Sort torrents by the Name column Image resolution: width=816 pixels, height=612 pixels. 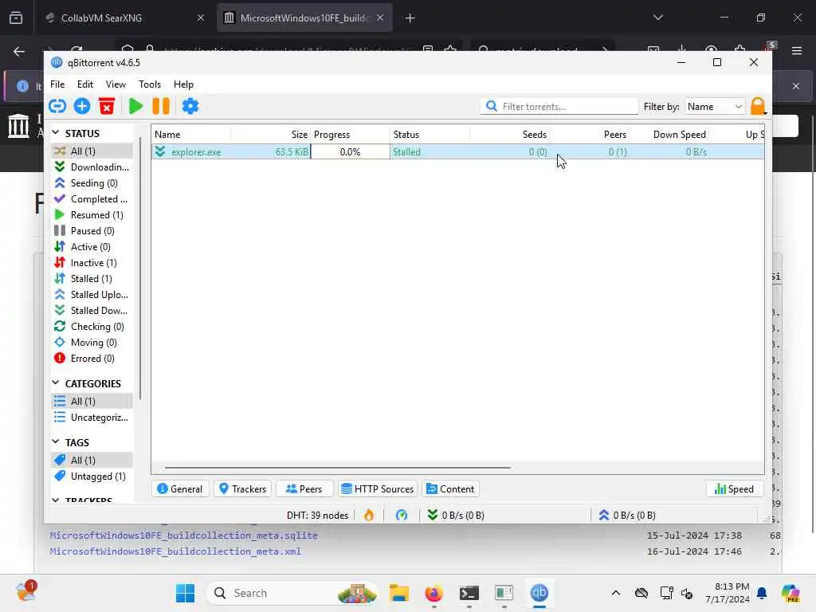(x=191, y=134)
